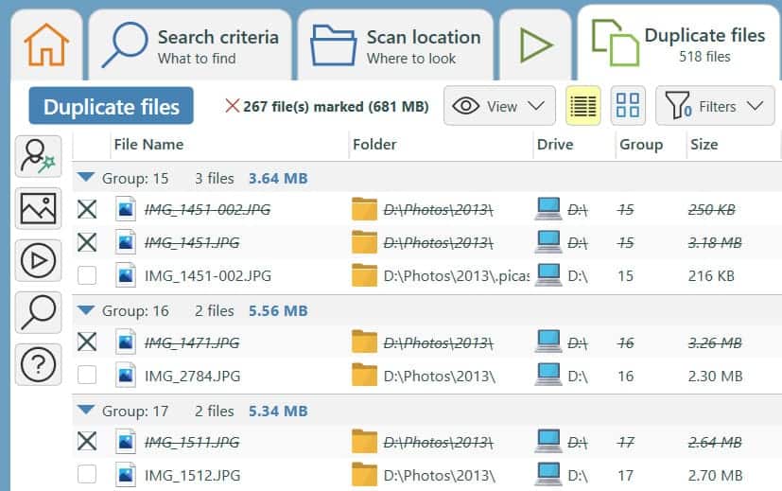Check the IMG_1512.JPG file box
Image resolution: width=782 pixels, height=491 pixels.
(x=87, y=476)
